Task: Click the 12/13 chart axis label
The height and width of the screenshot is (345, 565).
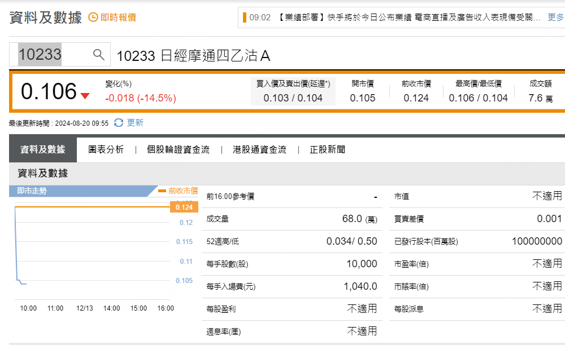Action: tap(84, 308)
